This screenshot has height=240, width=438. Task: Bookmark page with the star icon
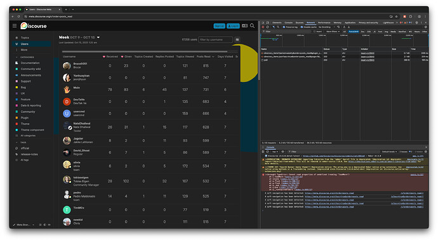[x=396, y=17]
